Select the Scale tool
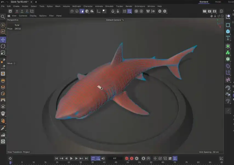 [3, 53]
